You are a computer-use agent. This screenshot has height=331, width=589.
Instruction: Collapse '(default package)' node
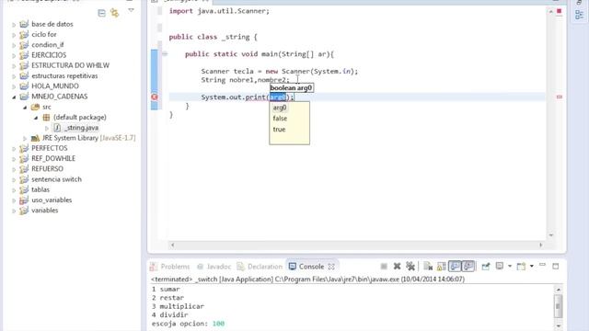tap(36, 118)
